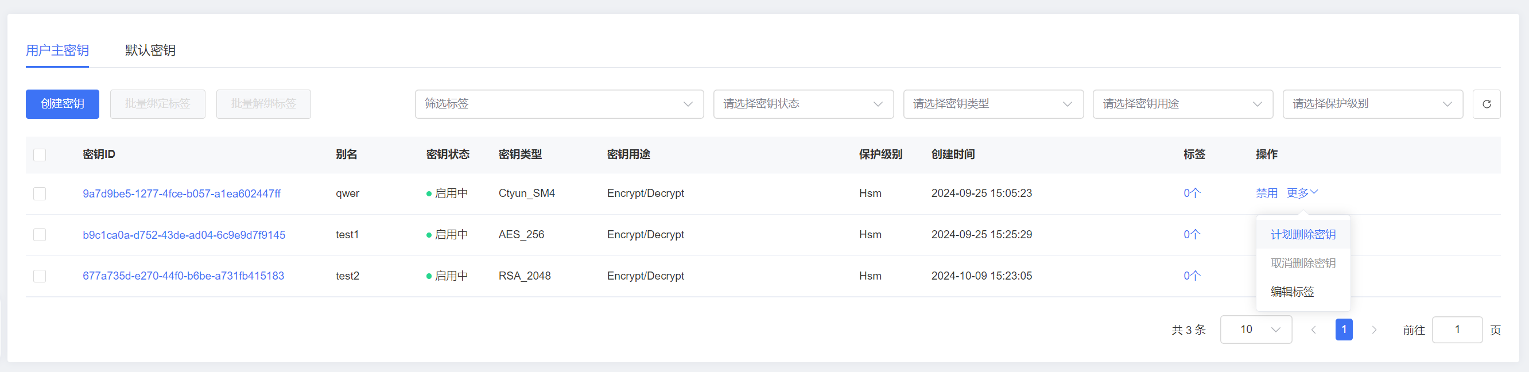This screenshot has height=372, width=1529.
Task: Click the 批量解绑标签 button
Action: tap(263, 104)
